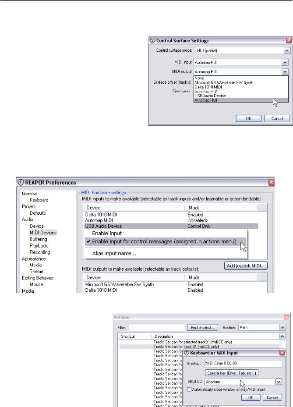Click Enable Input context menu item

pyautogui.click(x=166, y=233)
